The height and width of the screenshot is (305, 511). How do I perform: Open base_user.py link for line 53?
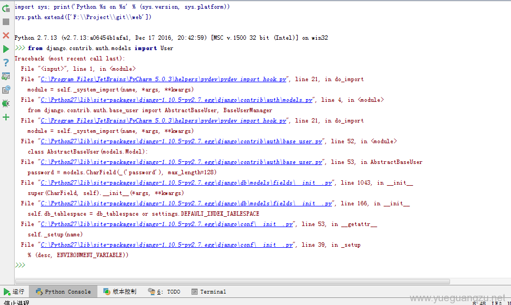[x=182, y=162]
